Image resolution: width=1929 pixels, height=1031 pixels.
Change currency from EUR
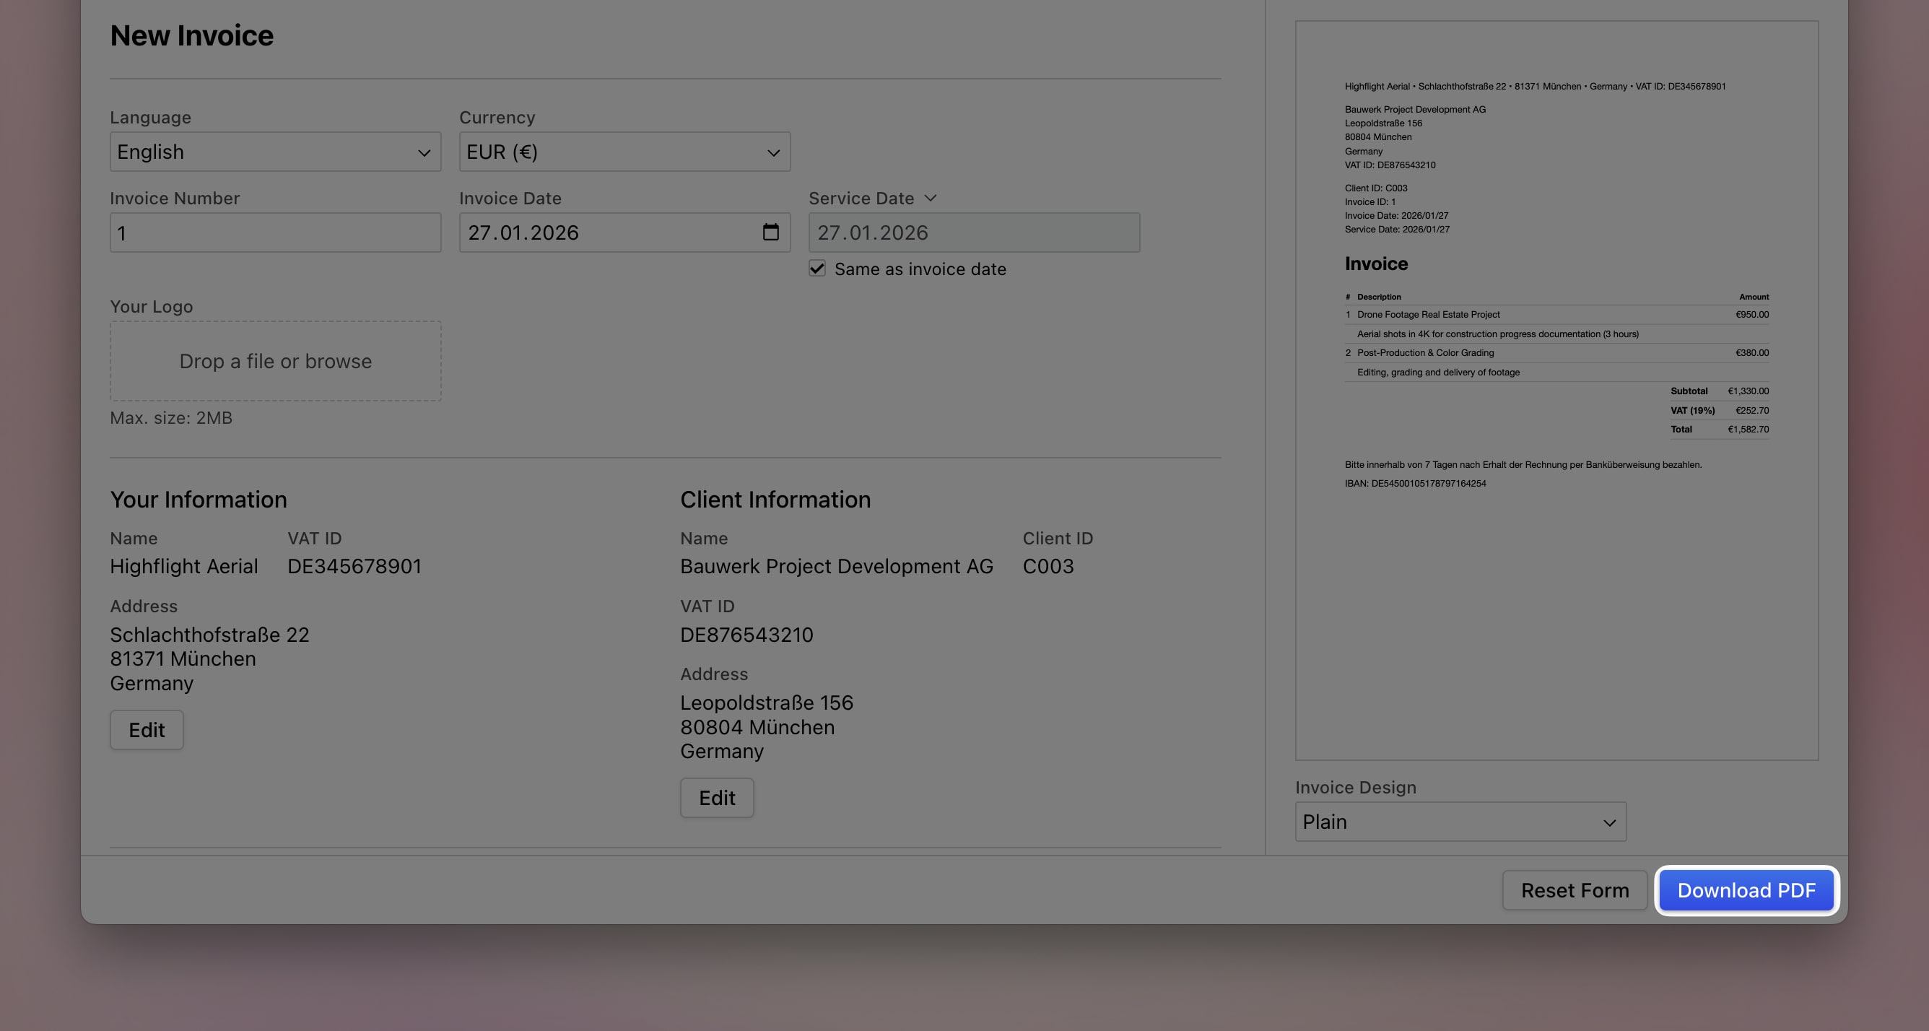click(624, 152)
